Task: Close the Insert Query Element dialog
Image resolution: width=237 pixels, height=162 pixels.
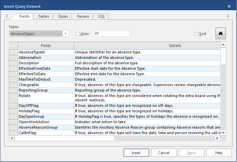Action: [x=229, y=6]
